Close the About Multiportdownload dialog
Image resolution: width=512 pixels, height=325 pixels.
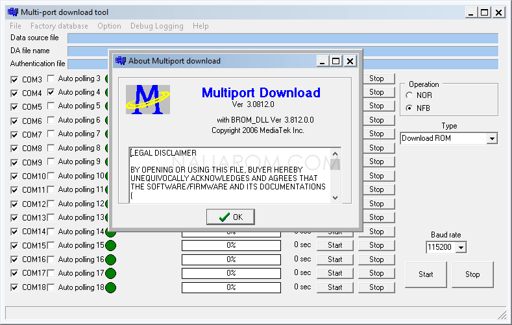point(350,61)
